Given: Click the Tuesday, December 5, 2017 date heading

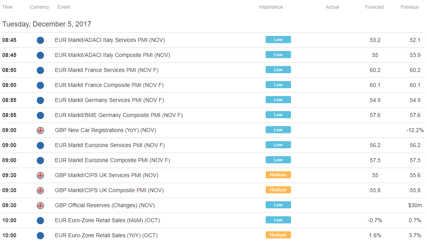Looking at the screenshot, I should pos(47,24).
